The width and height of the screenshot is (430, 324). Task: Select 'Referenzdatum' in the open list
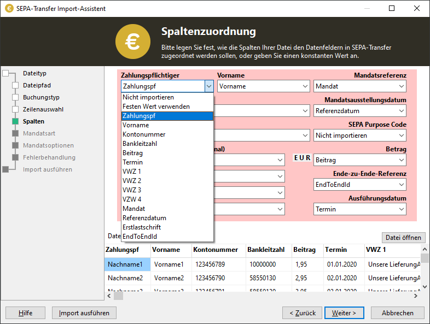(x=167, y=218)
